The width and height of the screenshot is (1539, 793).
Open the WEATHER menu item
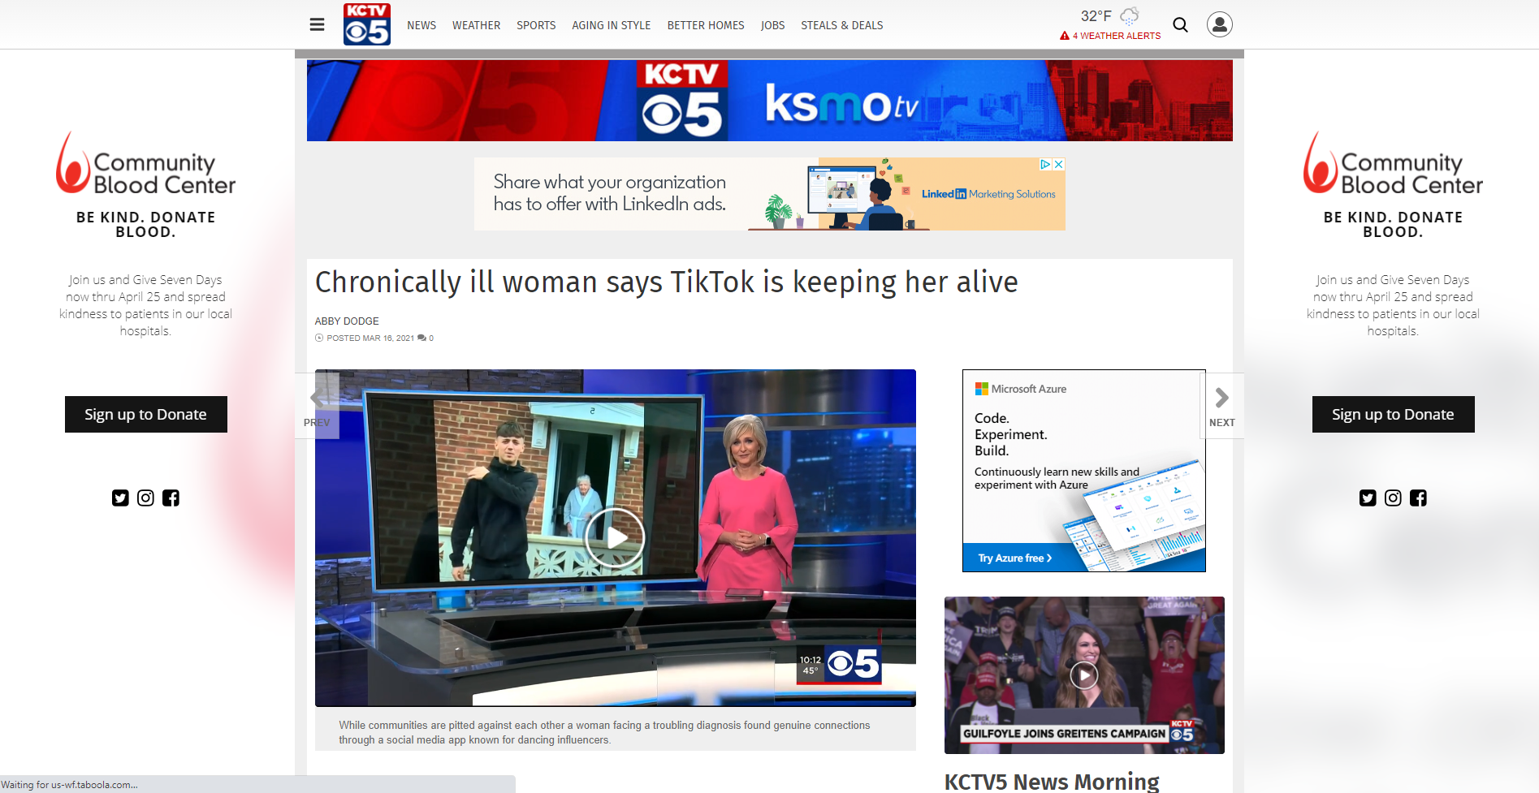click(476, 25)
